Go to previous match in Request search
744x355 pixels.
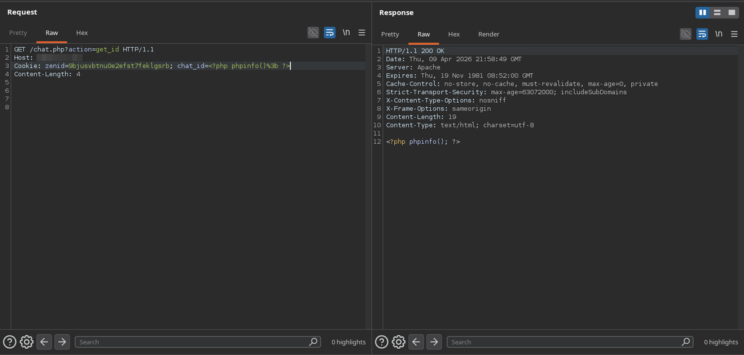pos(44,341)
